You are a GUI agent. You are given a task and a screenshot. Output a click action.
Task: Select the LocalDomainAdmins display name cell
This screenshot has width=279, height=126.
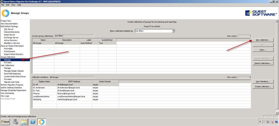tap(44, 97)
